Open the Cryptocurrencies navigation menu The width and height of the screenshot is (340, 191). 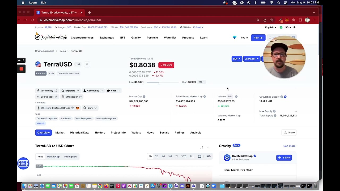point(82,38)
